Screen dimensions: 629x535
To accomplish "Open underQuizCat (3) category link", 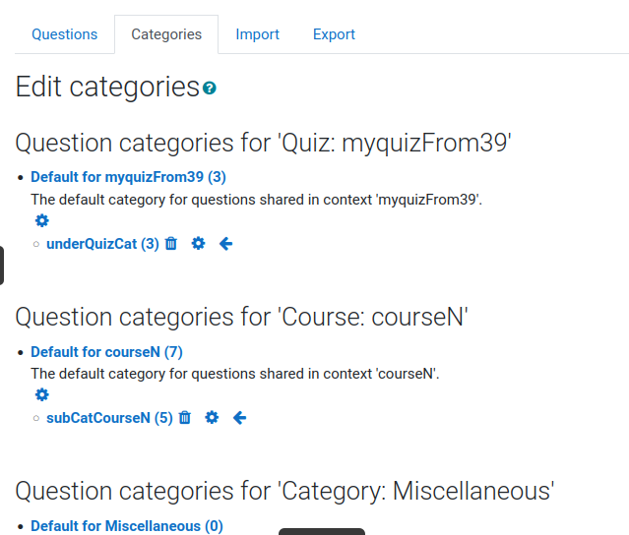I will pyautogui.click(x=102, y=244).
